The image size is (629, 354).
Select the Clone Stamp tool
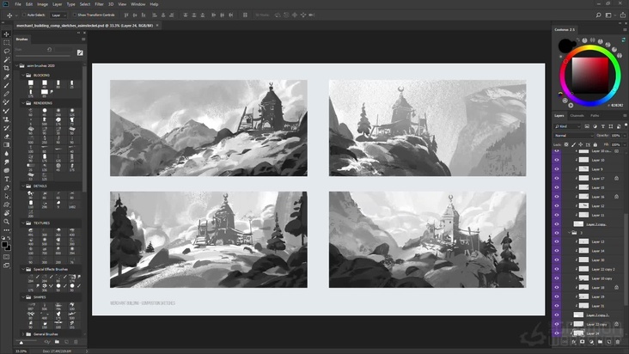(6, 119)
